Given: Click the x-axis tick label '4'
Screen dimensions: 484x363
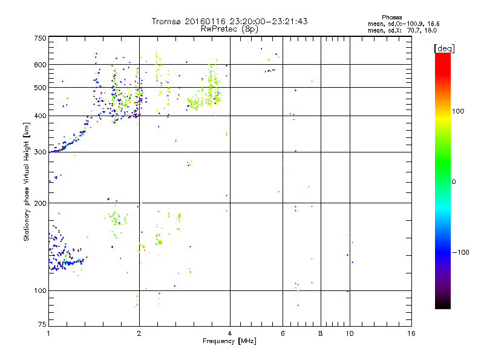Looking at the screenshot, I should pyautogui.click(x=230, y=333).
